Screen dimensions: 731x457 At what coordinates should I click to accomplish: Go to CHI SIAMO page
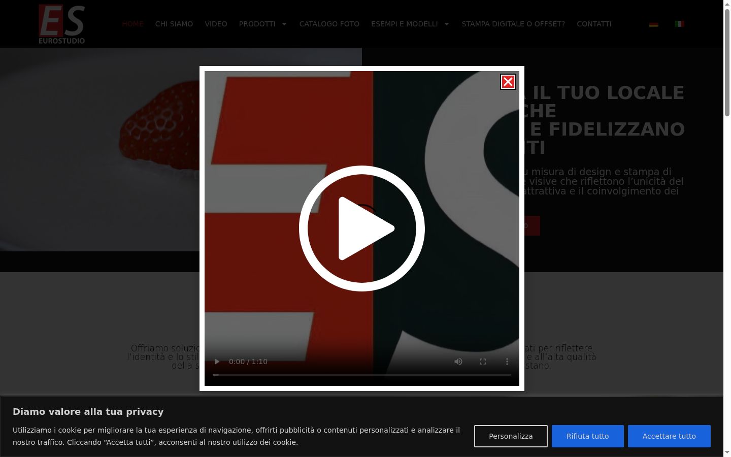(x=174, y=24)
